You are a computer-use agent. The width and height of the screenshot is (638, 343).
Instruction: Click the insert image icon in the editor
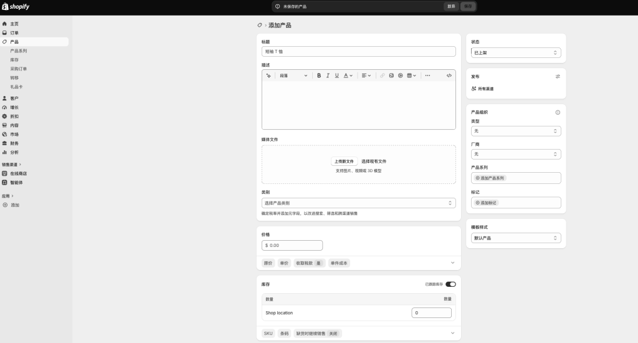point(391,75)
